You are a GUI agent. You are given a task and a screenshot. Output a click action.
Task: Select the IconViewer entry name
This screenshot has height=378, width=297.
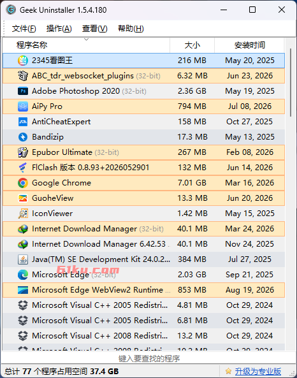52,214
